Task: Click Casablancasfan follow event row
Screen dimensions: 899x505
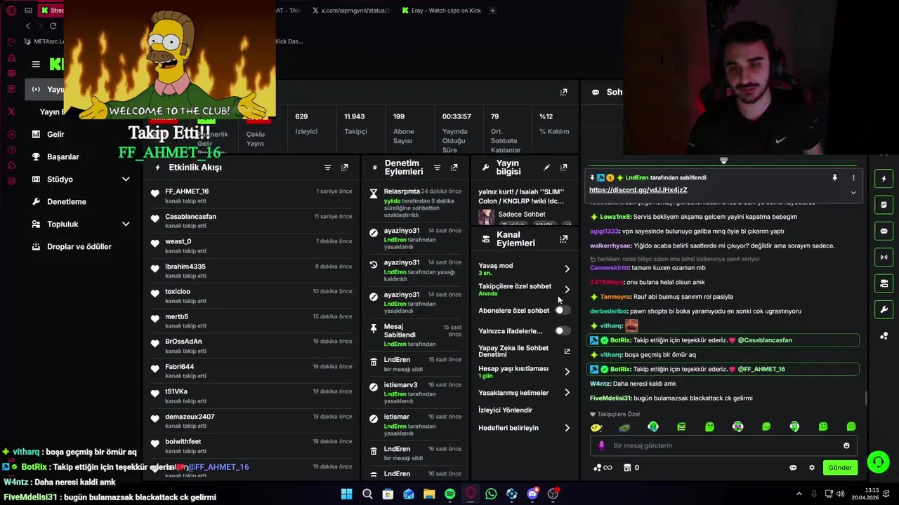Action: click(251, 220)
